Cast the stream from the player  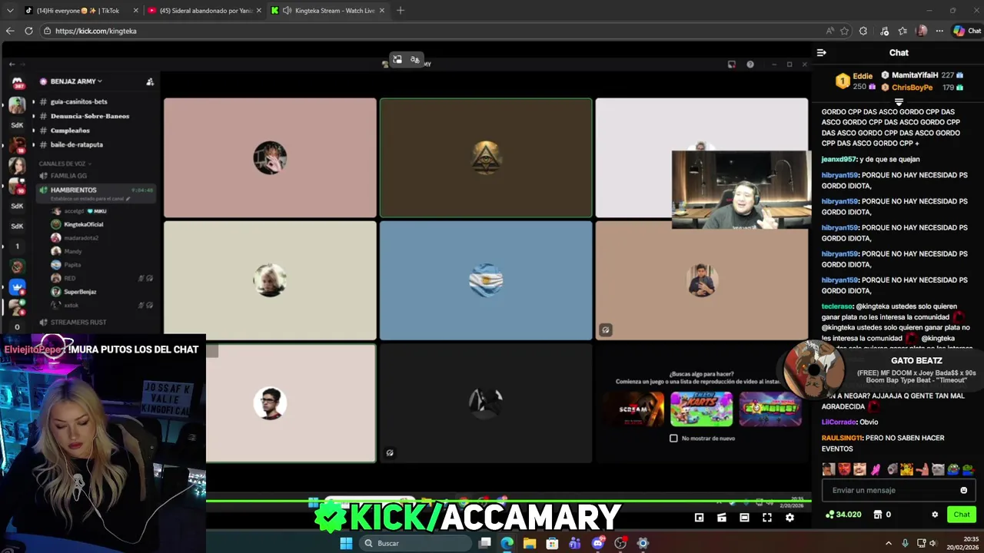721,518
